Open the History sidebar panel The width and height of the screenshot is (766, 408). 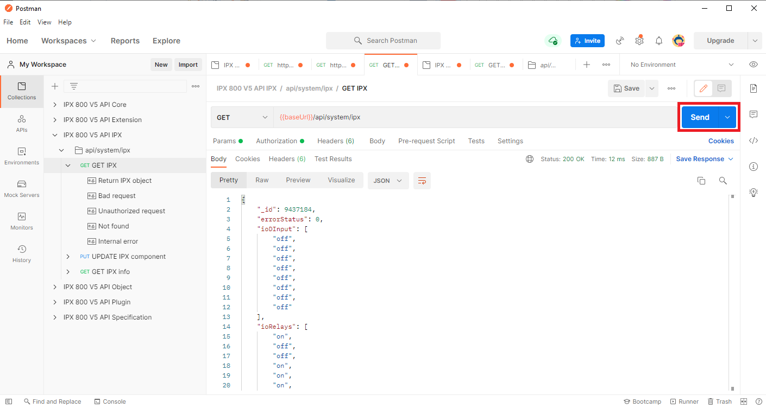tap(22, 254)
